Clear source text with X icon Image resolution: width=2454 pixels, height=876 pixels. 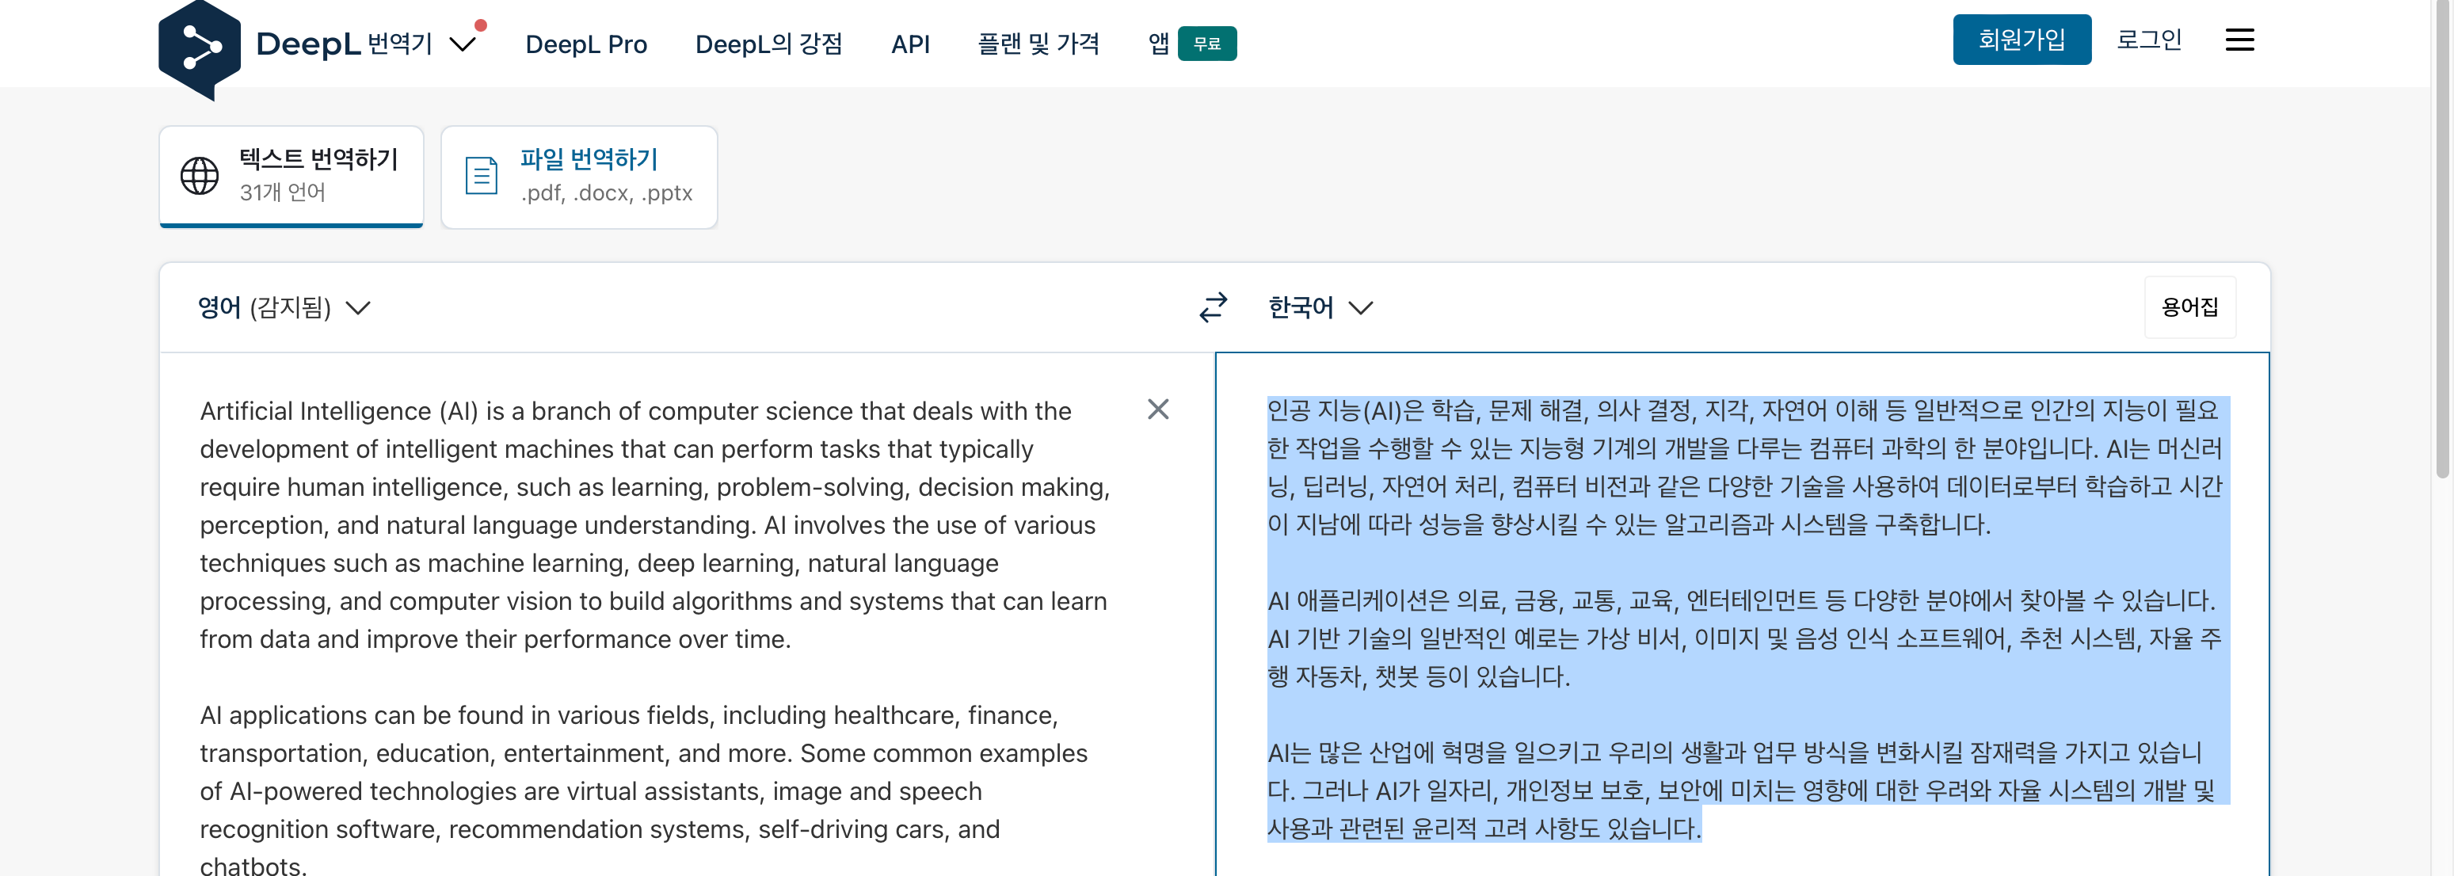[1157, 409]
